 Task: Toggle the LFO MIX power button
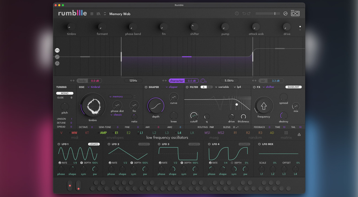[x=259, y=144]
